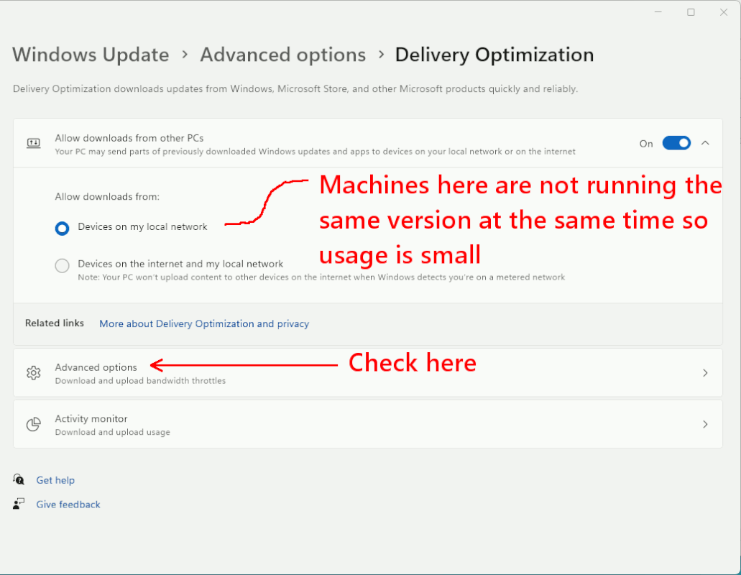741x575 pixels.
Task: Minimize the Settings window
Action: point(658,12)
